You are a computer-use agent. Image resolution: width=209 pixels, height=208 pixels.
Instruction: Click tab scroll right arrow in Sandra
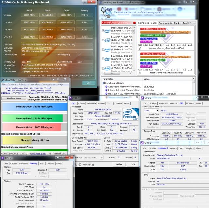tap(194, 23)
